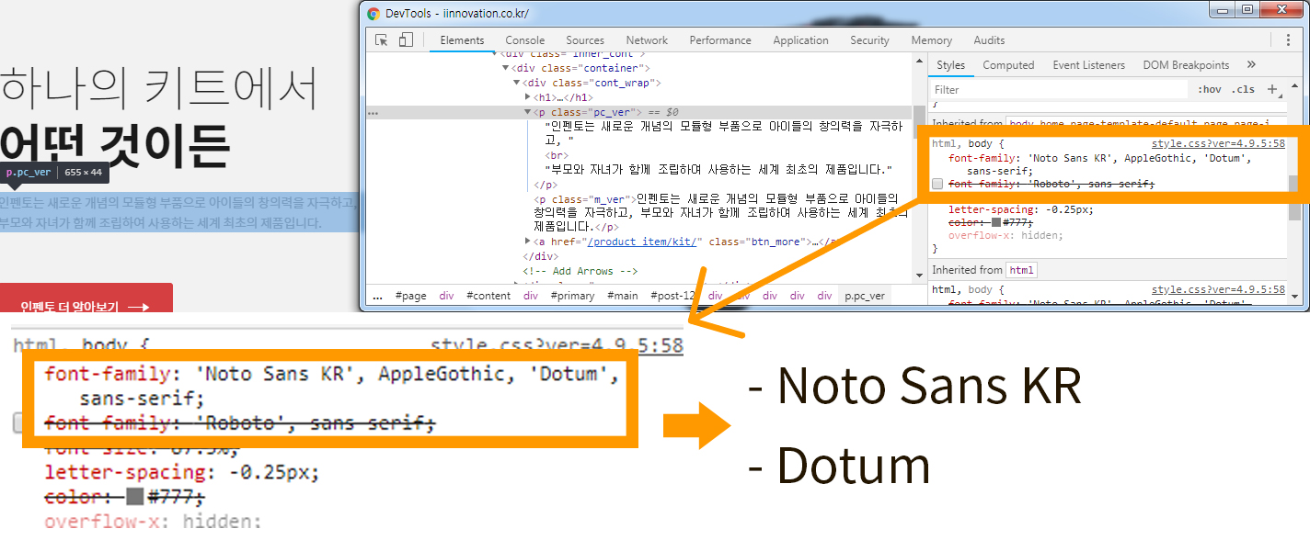
Task: Select div breadcrumb between #page and #content
Action: pos(446,296)
